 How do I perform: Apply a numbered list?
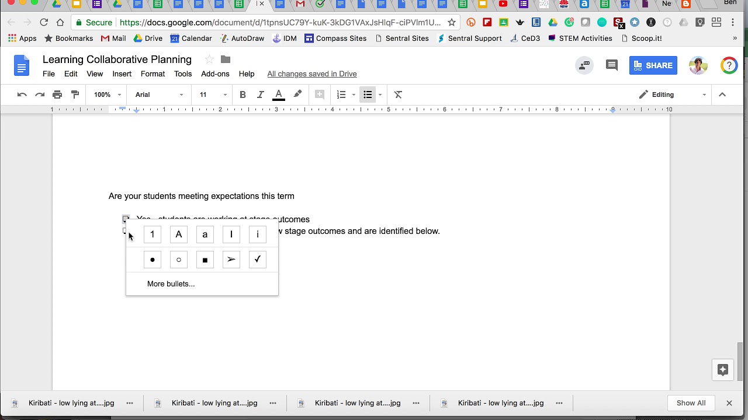coord(341,94)
